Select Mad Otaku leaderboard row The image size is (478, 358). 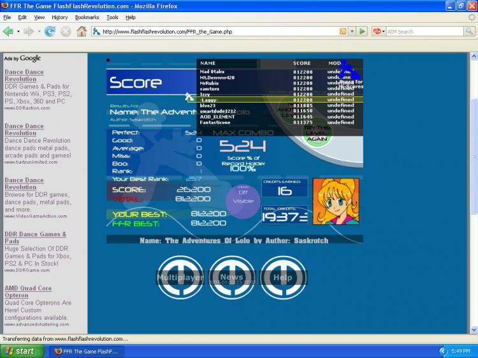(280, 72)
